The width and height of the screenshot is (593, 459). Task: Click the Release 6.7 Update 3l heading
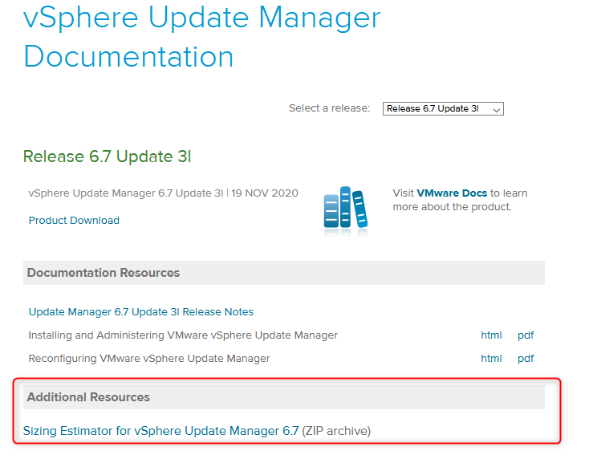click(107, 156)
